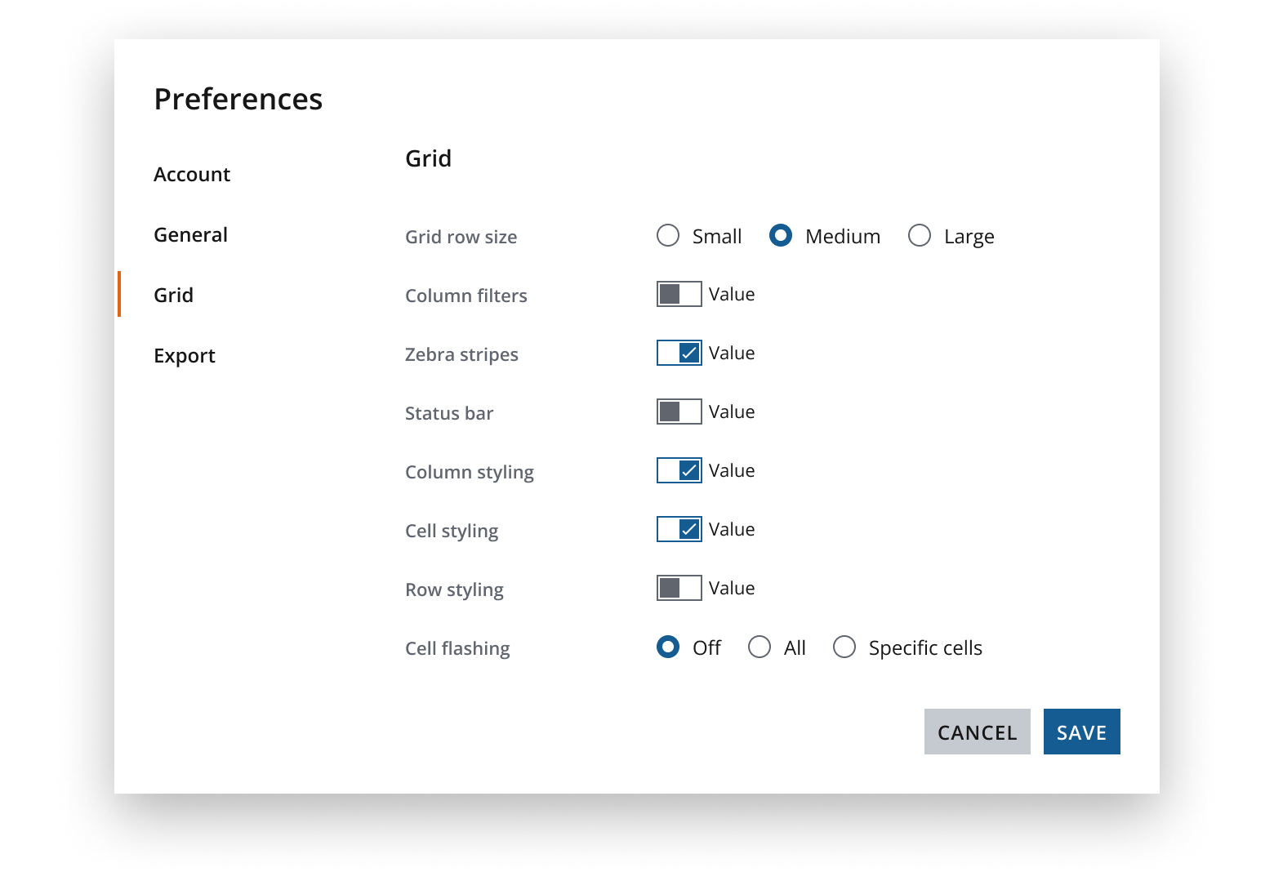The image size is (1274, 872).
Task: Switch to the General section
Action: coord(189,234)
